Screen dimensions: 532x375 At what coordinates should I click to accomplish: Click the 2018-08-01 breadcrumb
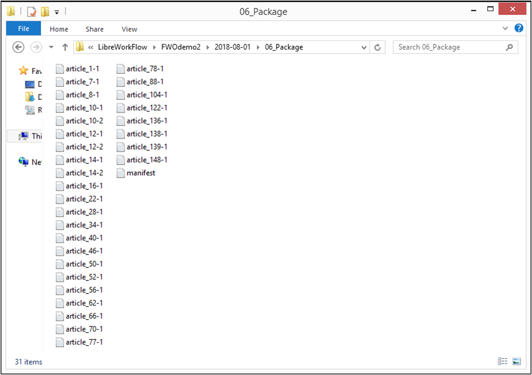[x=233, y=47]
